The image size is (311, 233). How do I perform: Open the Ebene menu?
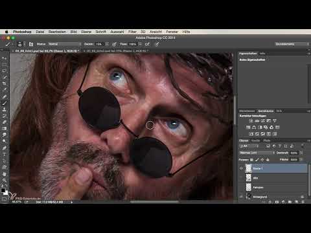point(86,32)
